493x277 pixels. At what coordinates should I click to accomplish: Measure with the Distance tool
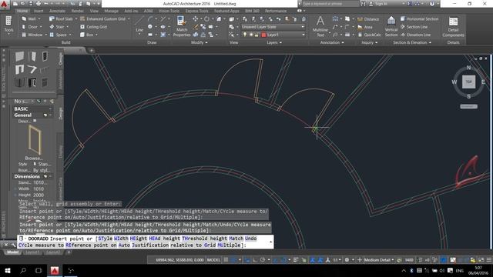pyautogui.click(x=368, y=19)
